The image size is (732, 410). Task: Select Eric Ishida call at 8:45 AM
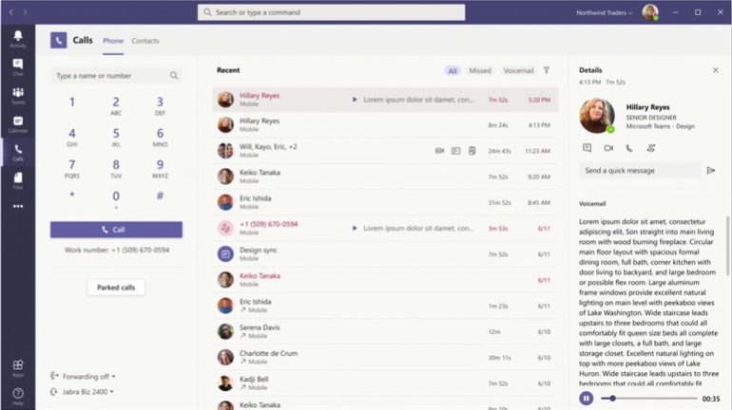(385, 203)
